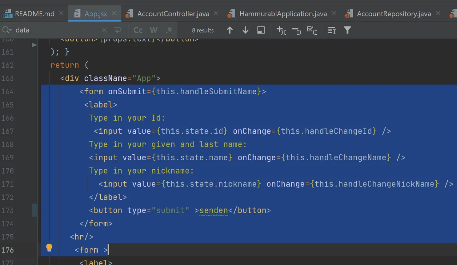
Task: Click 'Type in your Id:' text
Action: point(127,118)
